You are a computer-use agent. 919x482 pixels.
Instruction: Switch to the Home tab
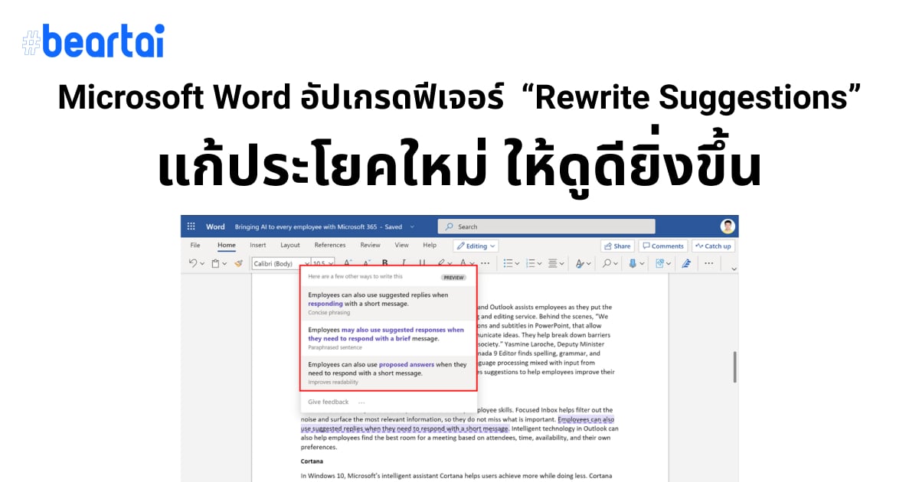(x=227, y=246)
